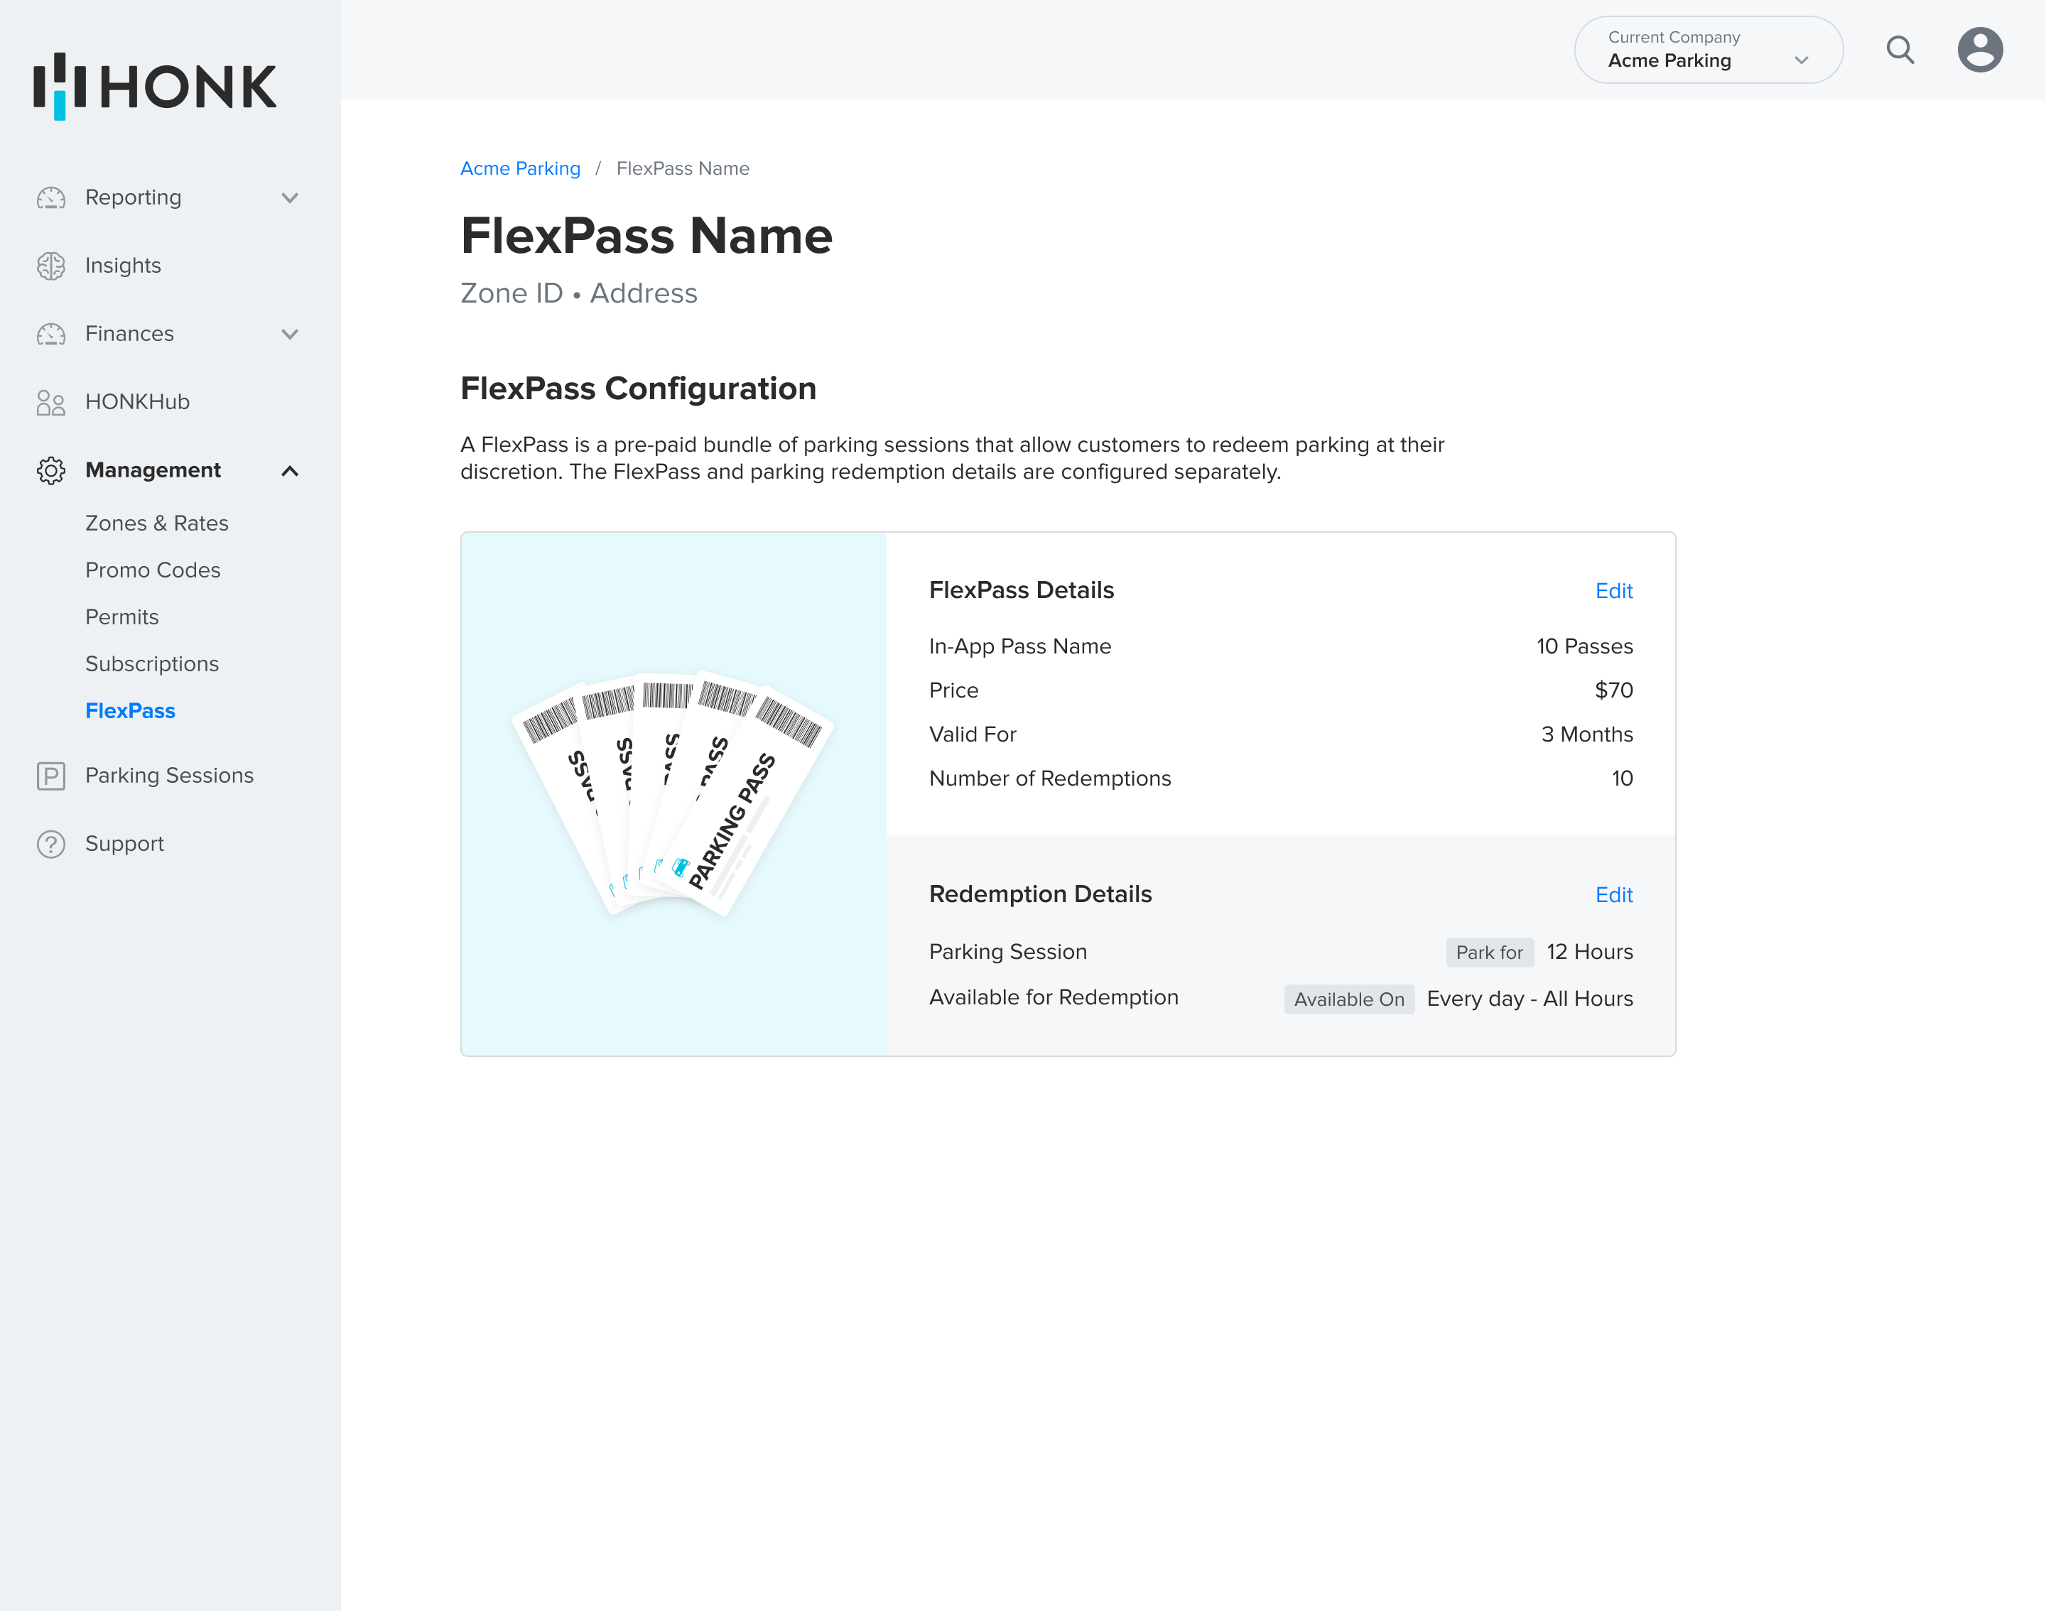Image resolution: width=2046 pixels, height=1611 pixels.
Task: Go to Subscriptions page
Action: (152, 664)
